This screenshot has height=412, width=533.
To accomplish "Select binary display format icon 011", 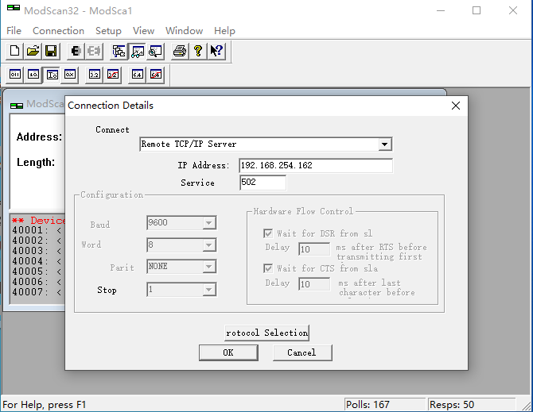I will [14, 75].
